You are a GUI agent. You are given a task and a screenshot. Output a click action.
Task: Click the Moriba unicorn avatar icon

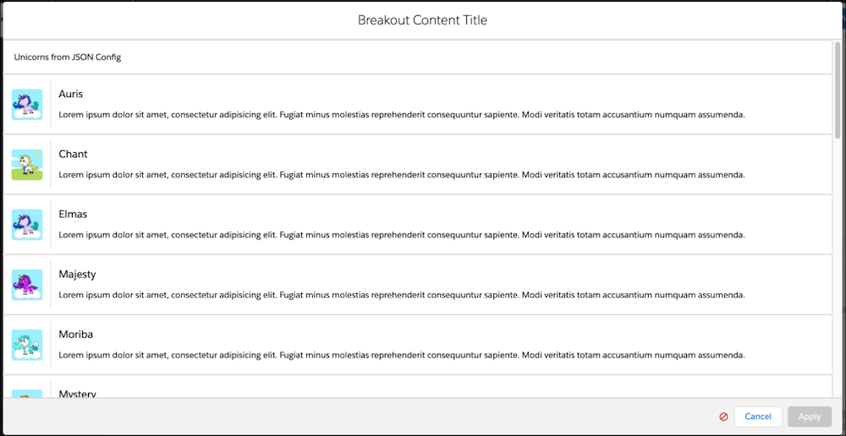click(27, 345)
